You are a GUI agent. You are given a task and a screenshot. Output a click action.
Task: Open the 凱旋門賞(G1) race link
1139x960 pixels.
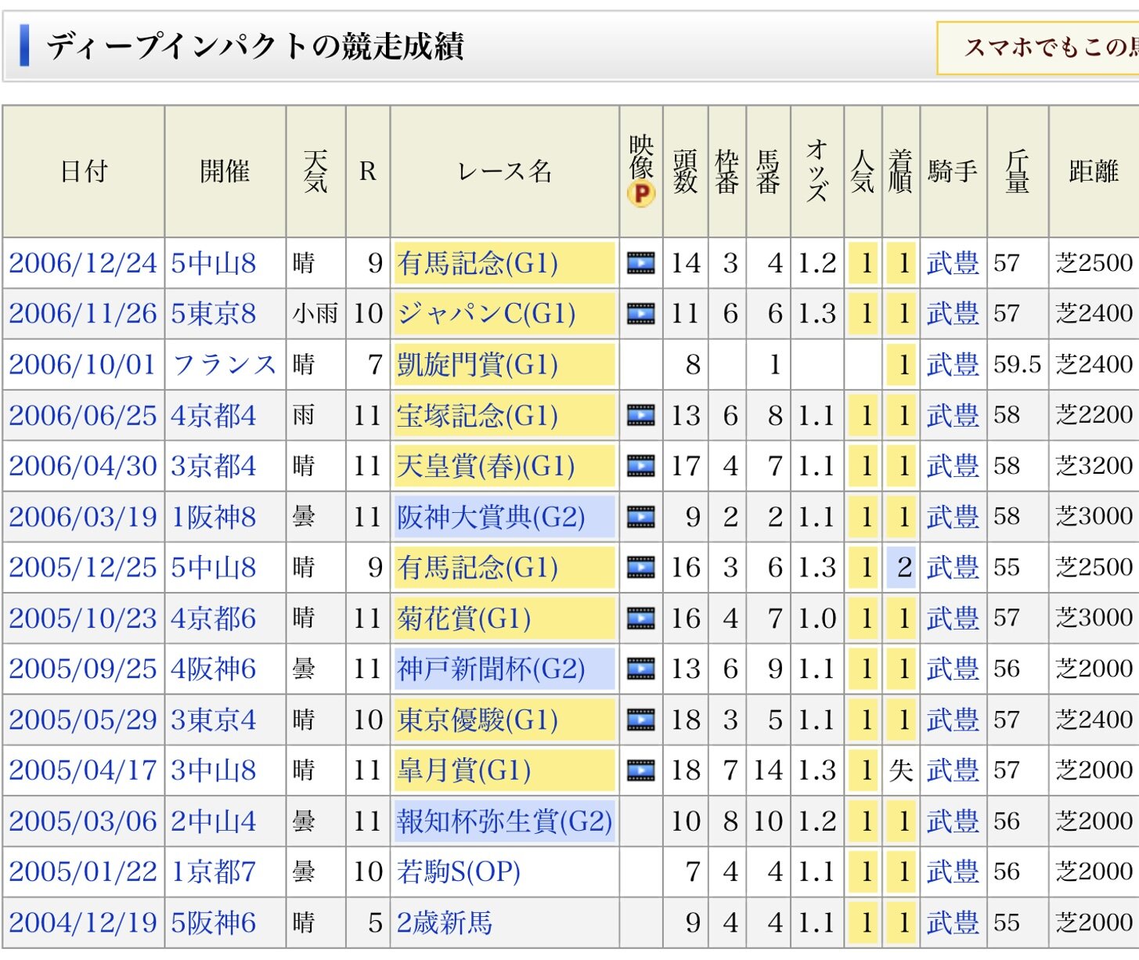point(477,365)
